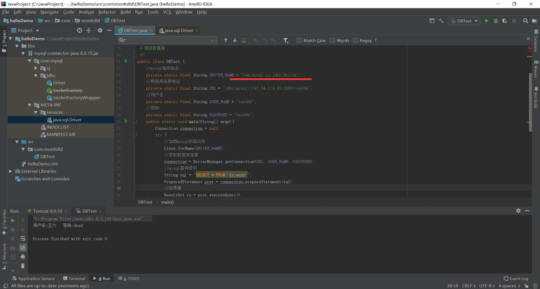The width and height of the screenshot is (540, 289).
Task: Enable the Match Case checkbox
Action: click(299, 40)
